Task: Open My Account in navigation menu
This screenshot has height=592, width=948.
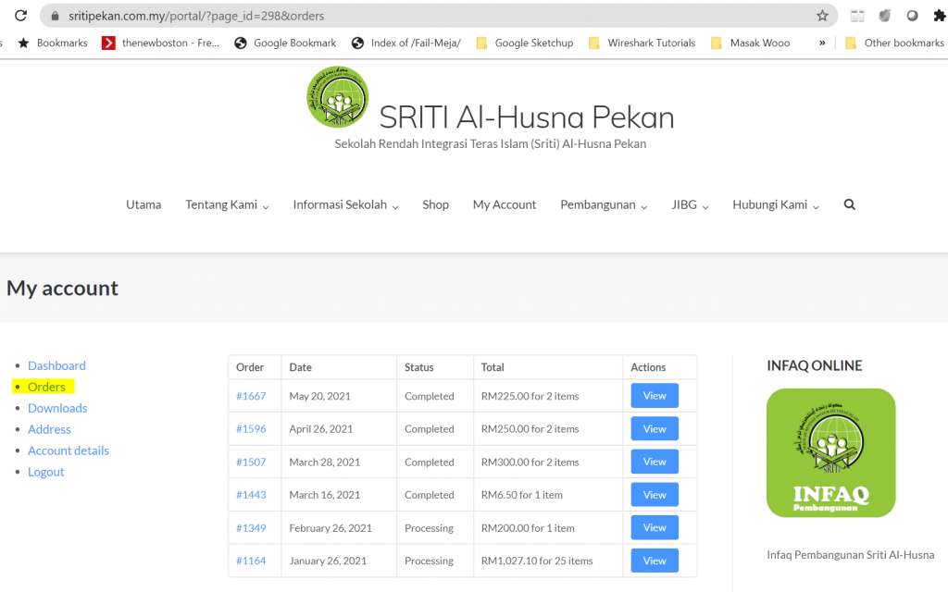Action: click(505, 204)
